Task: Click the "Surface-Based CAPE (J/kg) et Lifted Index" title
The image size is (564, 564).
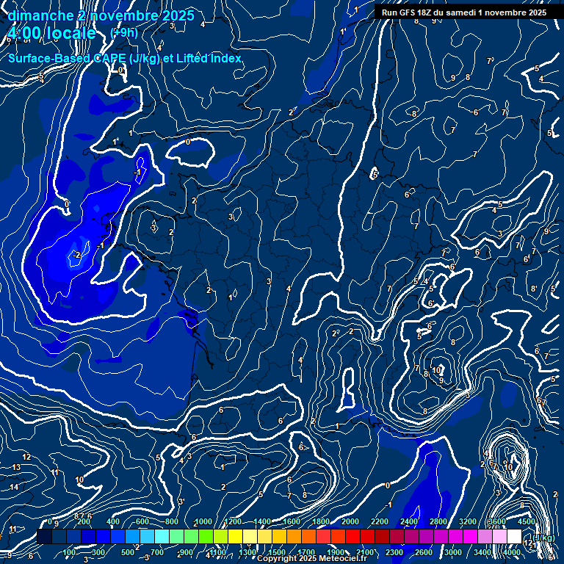Action: (125, 58)
